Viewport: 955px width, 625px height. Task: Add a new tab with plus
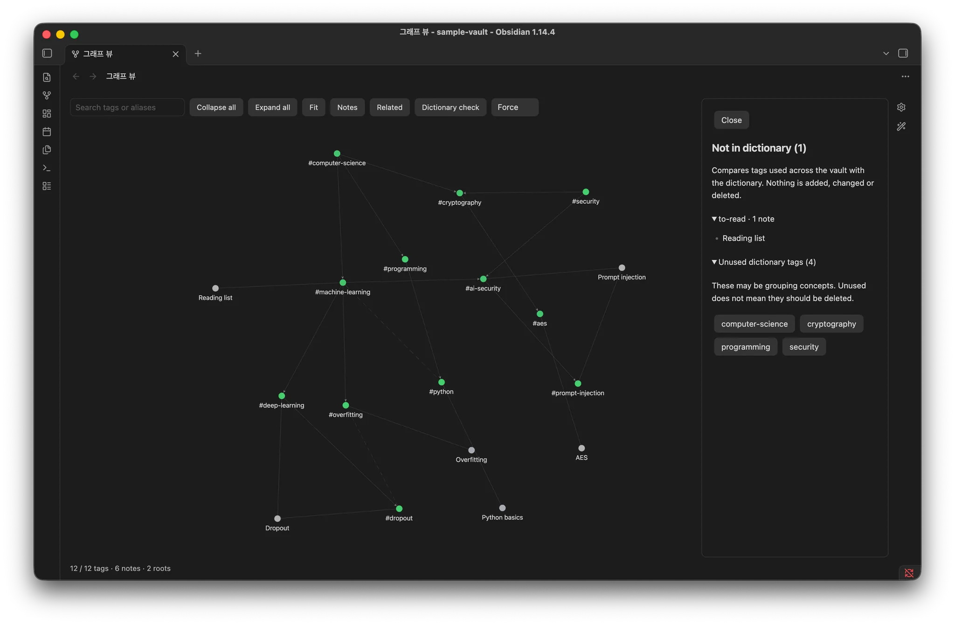[198, 54]
